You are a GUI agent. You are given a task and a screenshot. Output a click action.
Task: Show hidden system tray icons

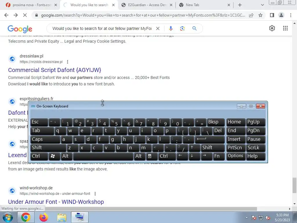[x=247, y=217]
